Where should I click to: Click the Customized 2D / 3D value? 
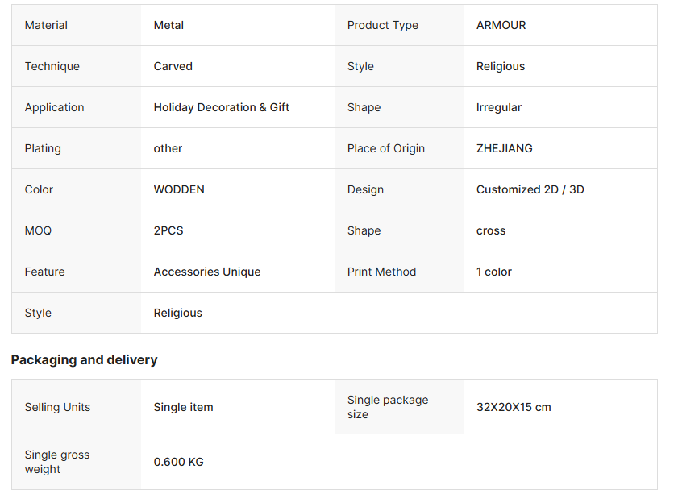pos(530,189)
